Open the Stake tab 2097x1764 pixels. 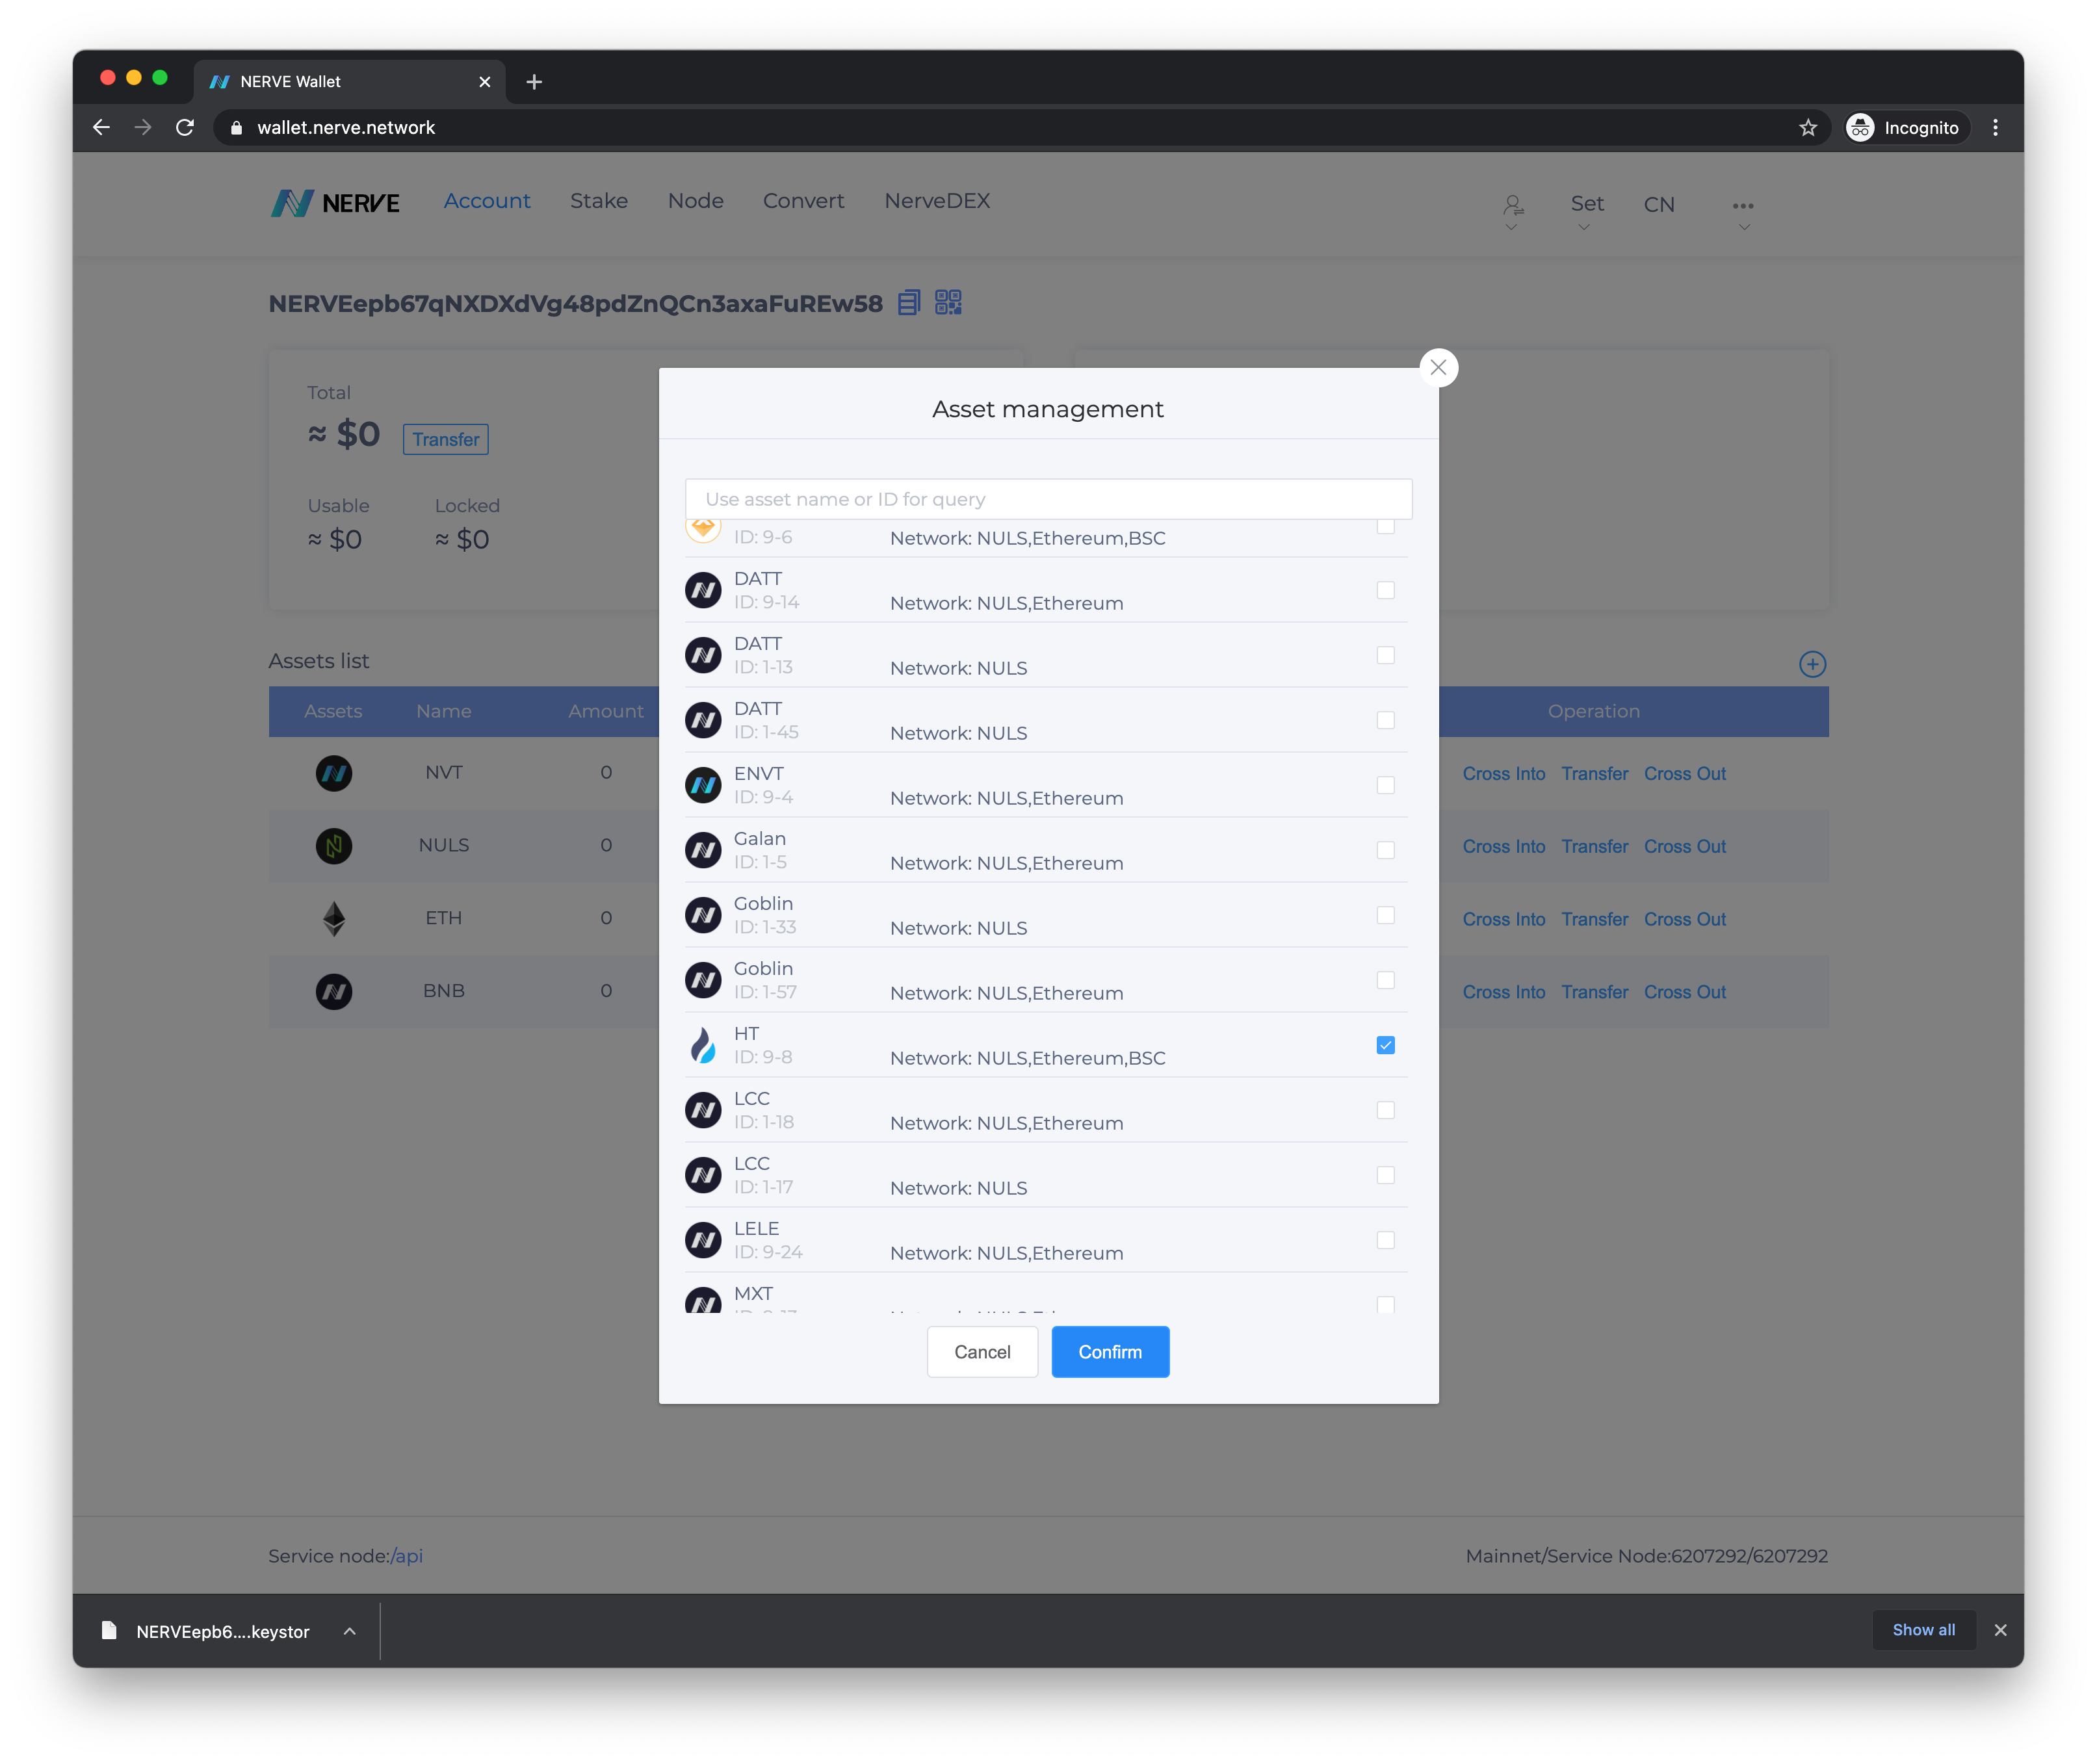pyautogui.click(x=599, y=201)
